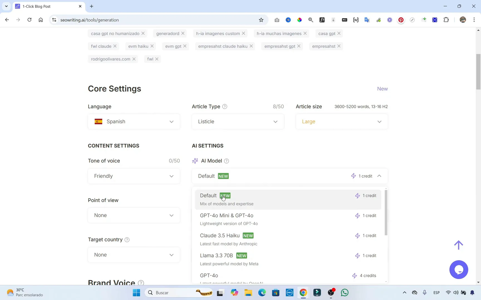Click the Markdown extension icon
This screenshot has width=481, height=300.
pyautogui.click(x=344, y=20)
